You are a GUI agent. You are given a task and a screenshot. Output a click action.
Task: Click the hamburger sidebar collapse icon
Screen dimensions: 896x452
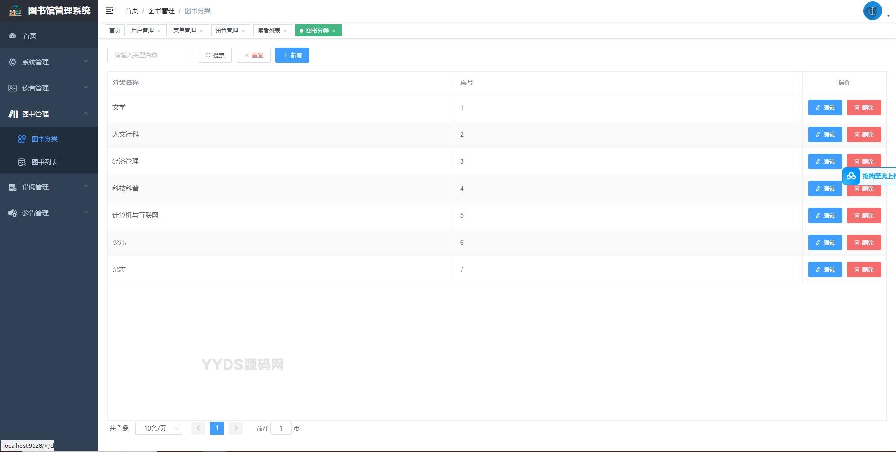point(110,10)
